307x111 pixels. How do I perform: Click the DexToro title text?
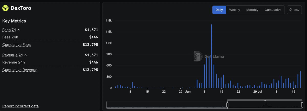point(21,8)
